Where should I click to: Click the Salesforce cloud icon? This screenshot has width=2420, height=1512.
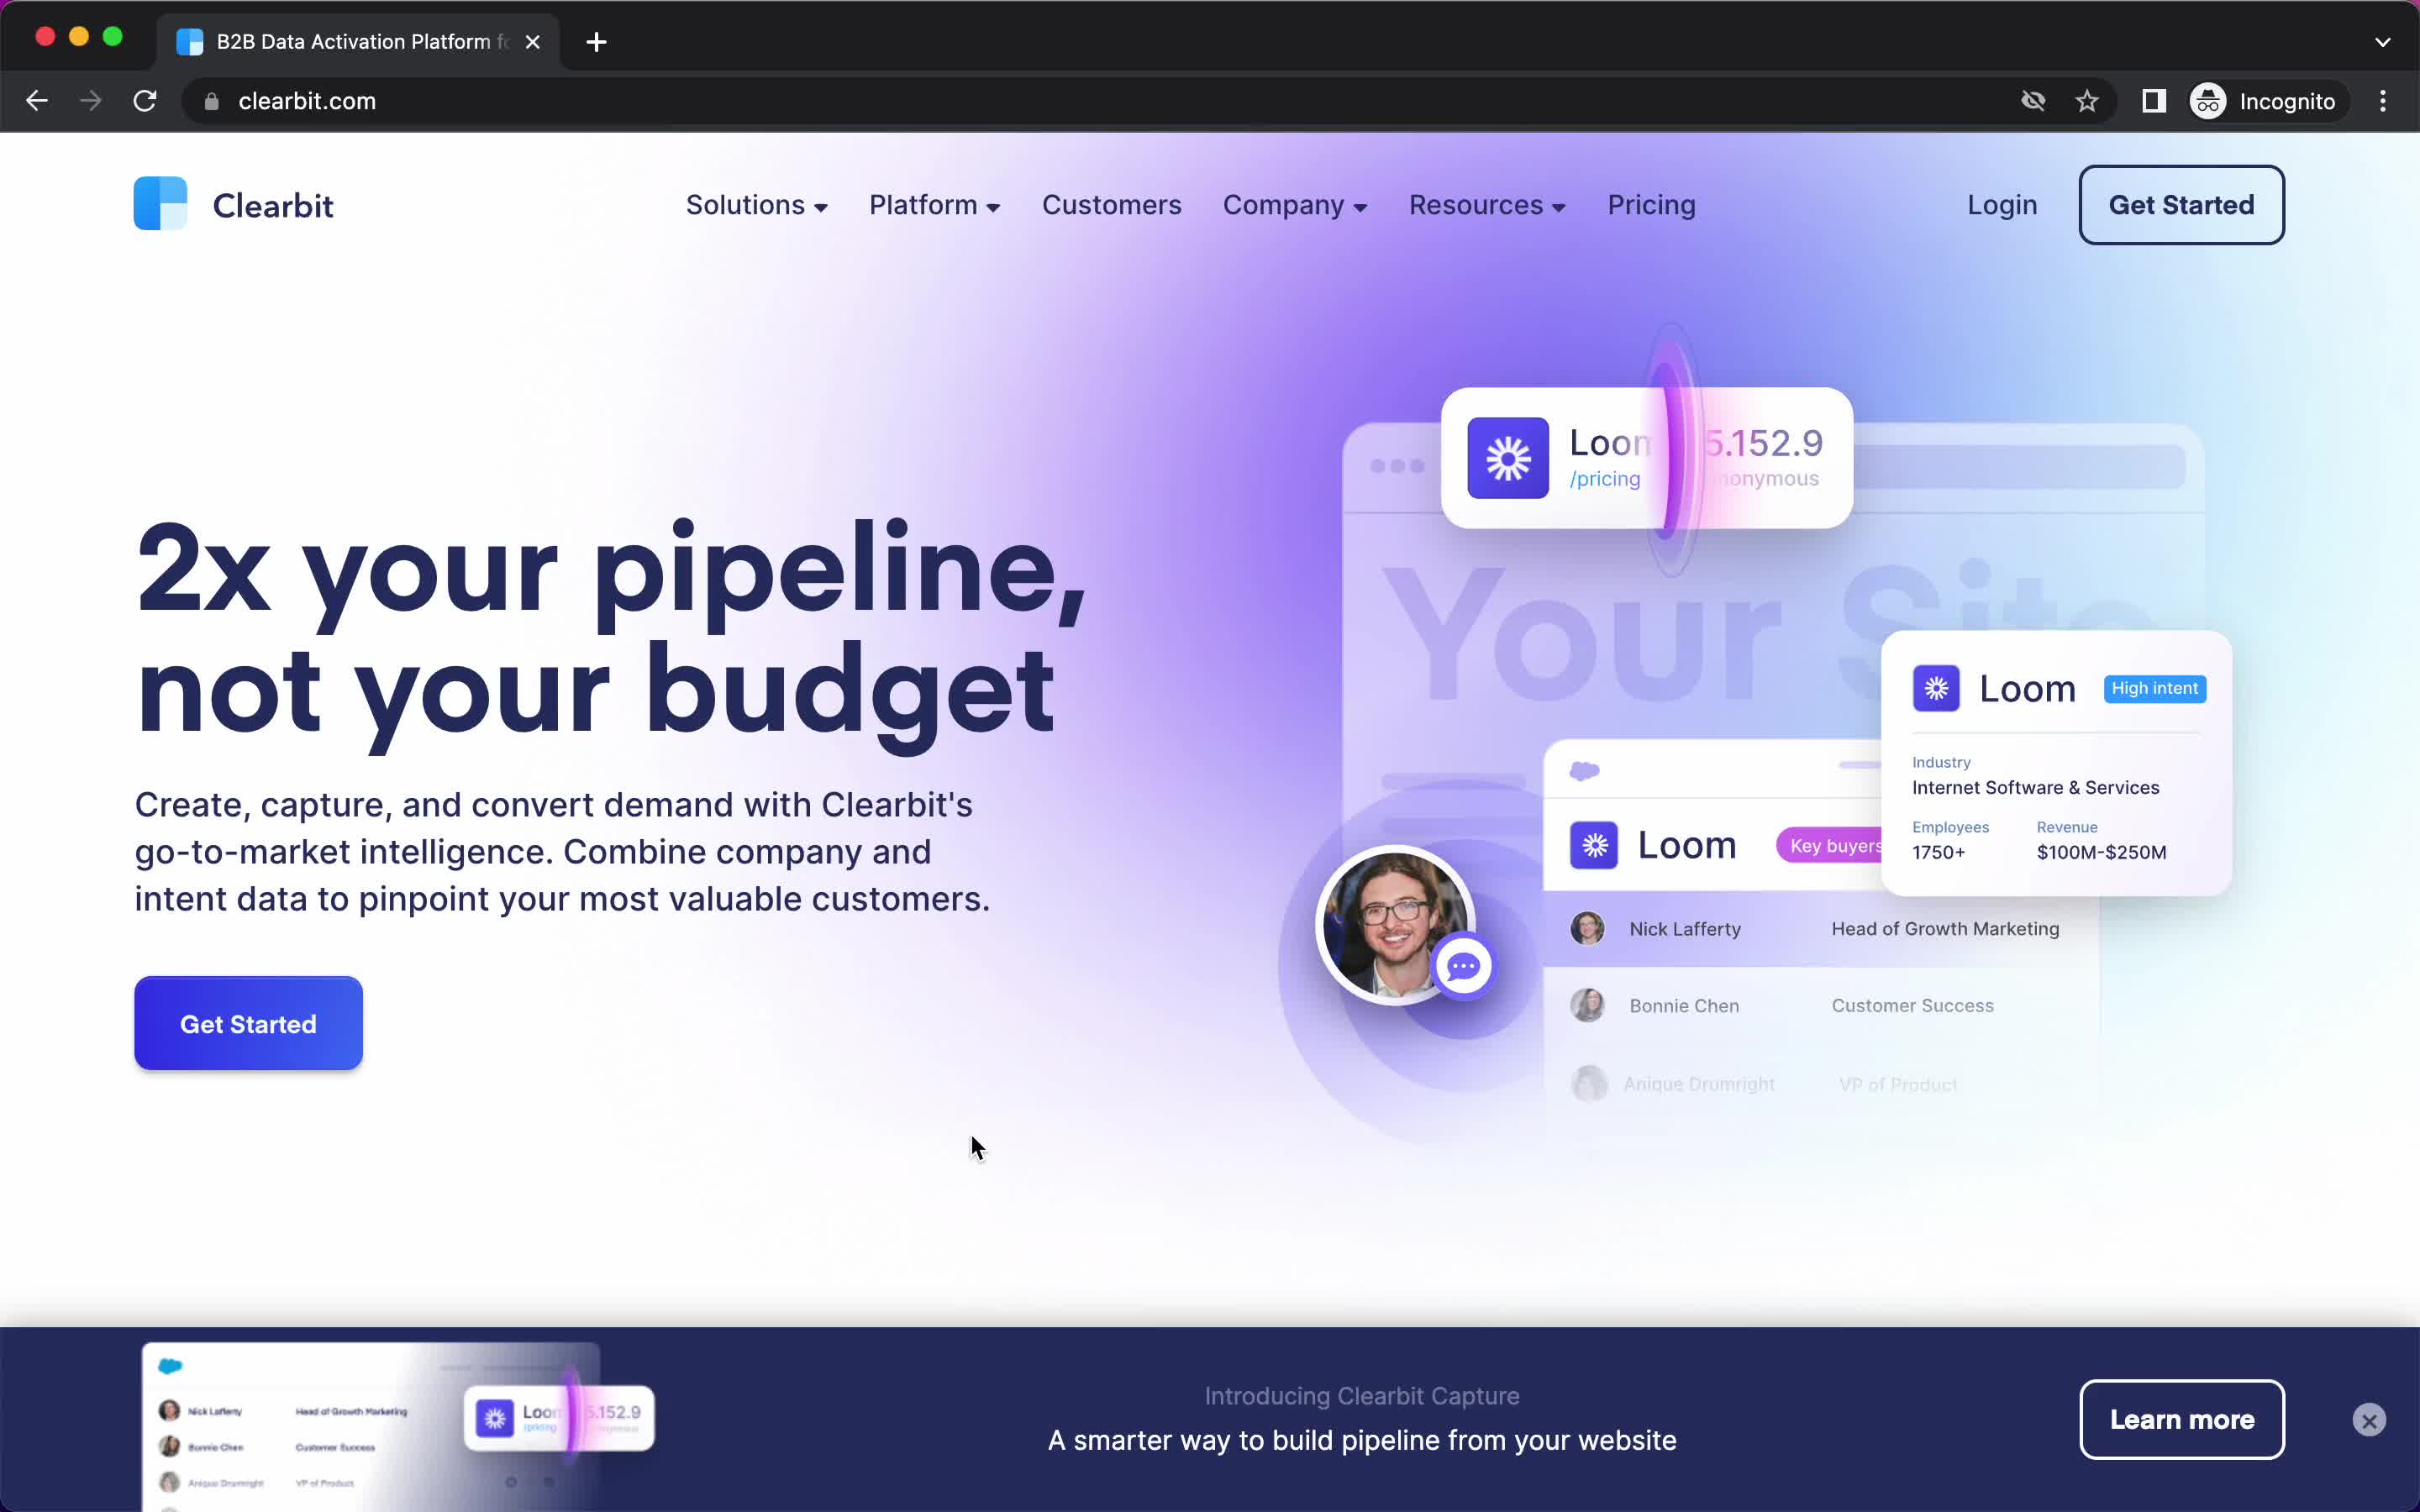click(x=1584, y=770)
